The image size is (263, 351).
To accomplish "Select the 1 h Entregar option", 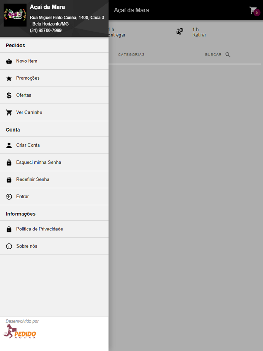I will click(x=117, y=32).
